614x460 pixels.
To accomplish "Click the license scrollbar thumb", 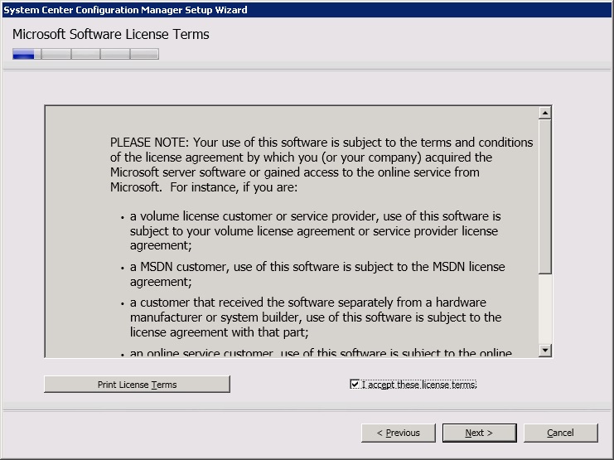I will (544, 195).
